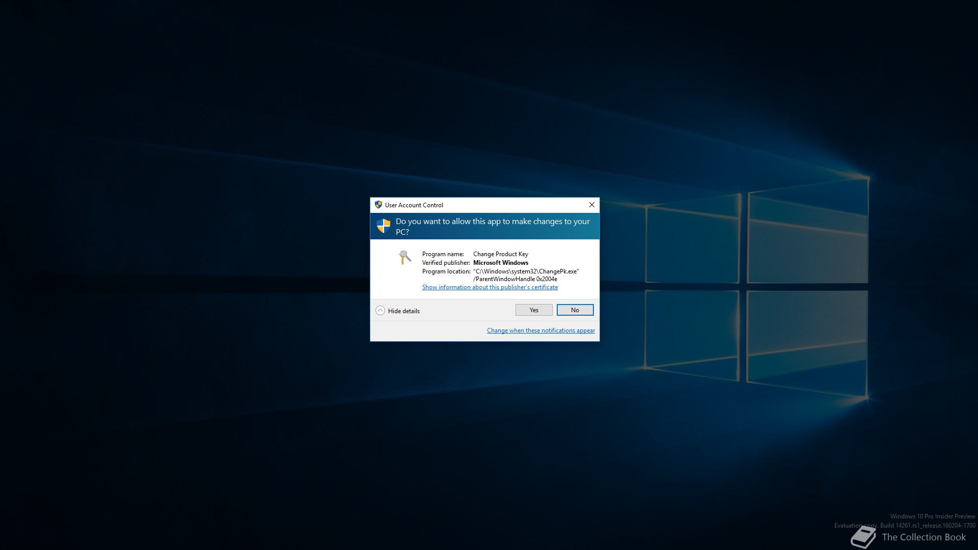978x550 pixels.
Task: Click the ChangePk.exe program location path
Action: [526, 271]
